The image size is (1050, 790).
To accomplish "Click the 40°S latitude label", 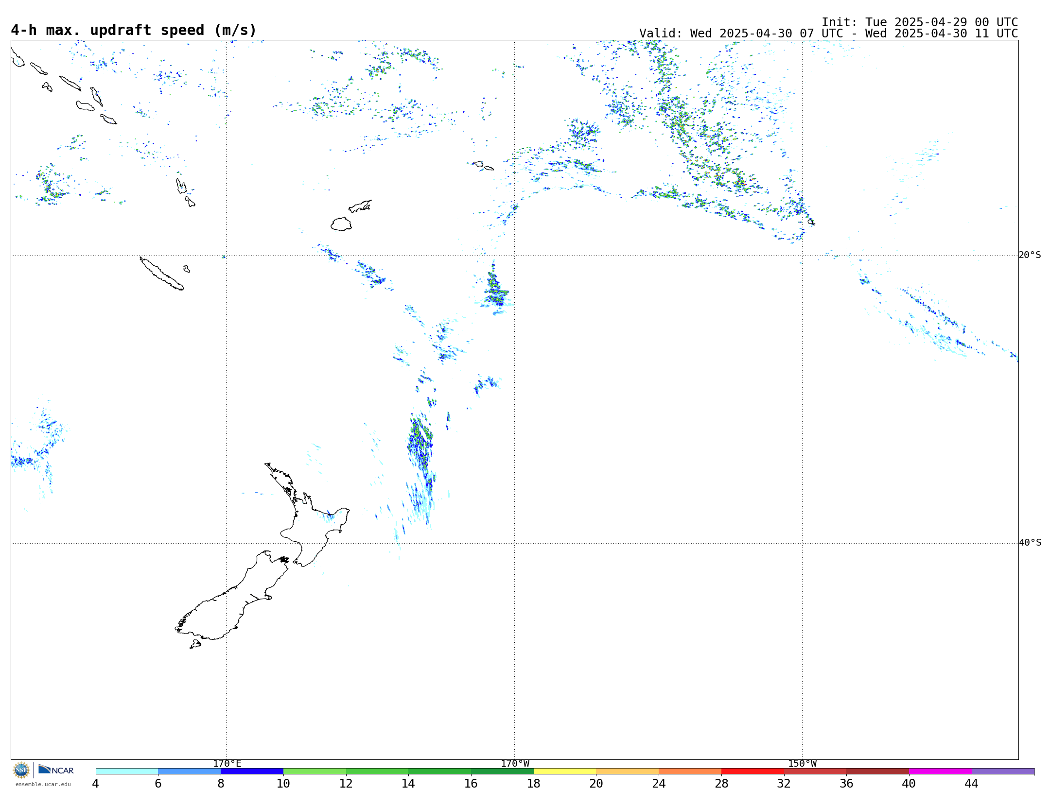I will click(x=1030, y=543).
